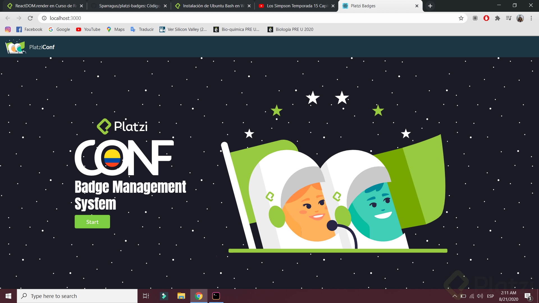
Task: Open the Chrome extensions puzzle icon
Action: point(497,18)
